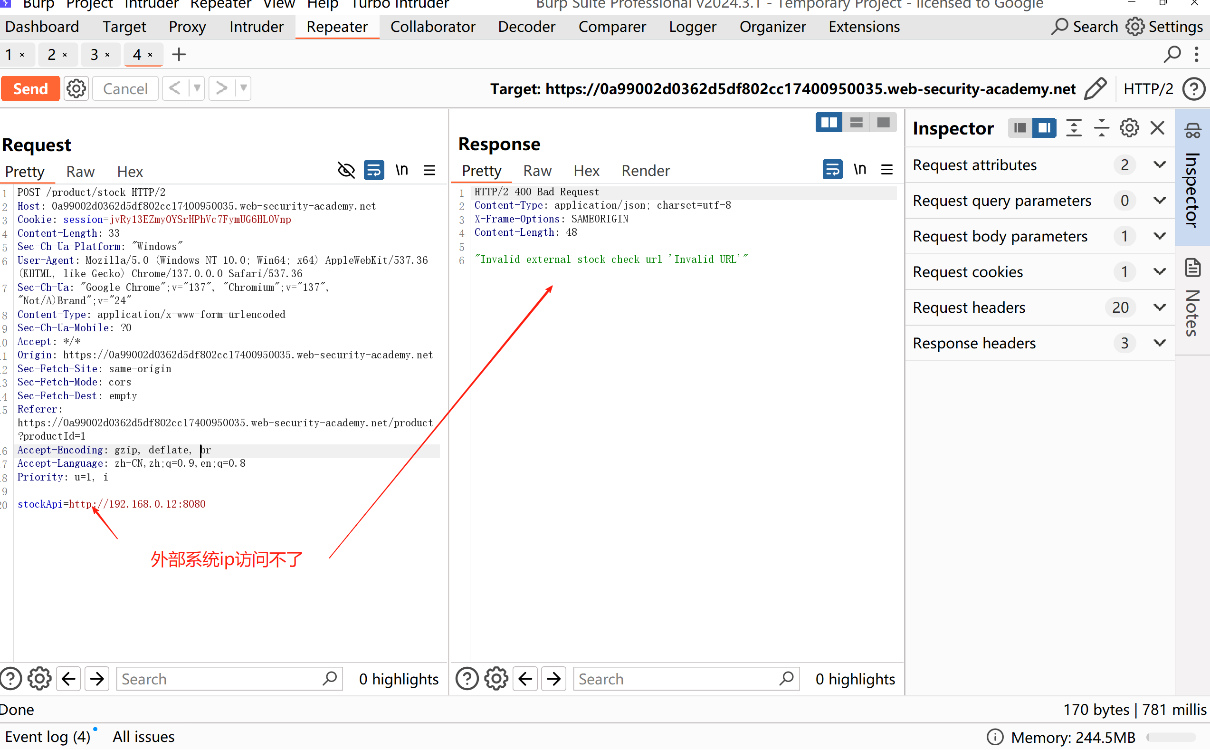1210x750 pixels.
Task: Open the Event log
Action: pos(48,737)
